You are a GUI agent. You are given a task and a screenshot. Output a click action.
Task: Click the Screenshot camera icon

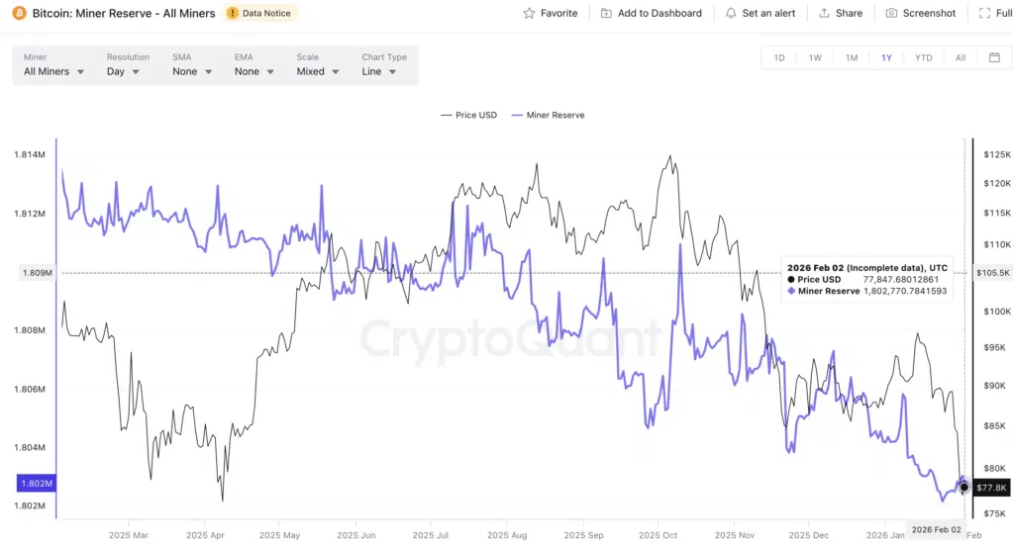[x=891, y=14]
